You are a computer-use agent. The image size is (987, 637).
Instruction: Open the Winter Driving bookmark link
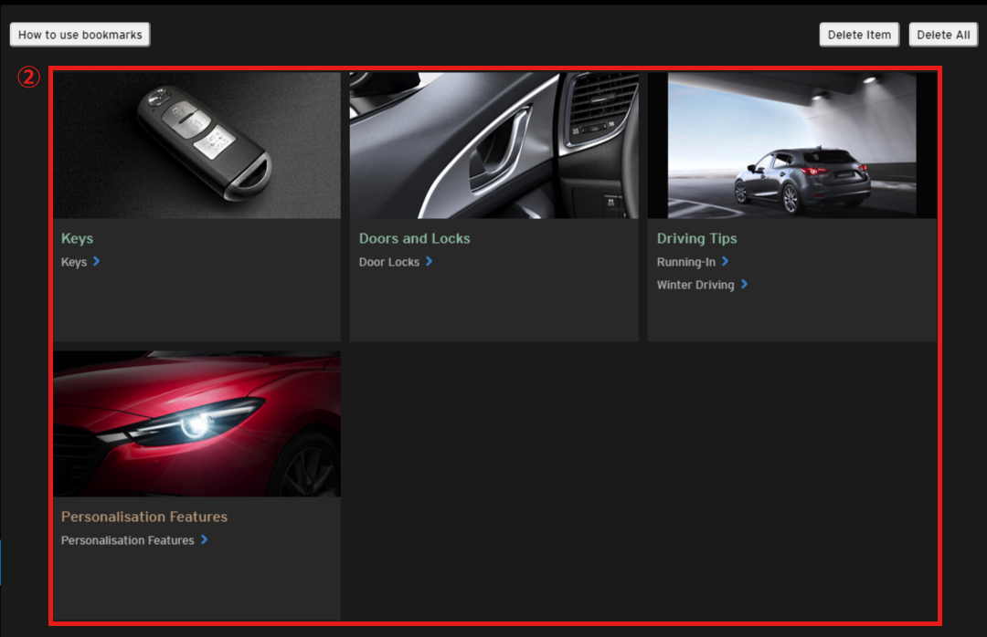[695, 285]
